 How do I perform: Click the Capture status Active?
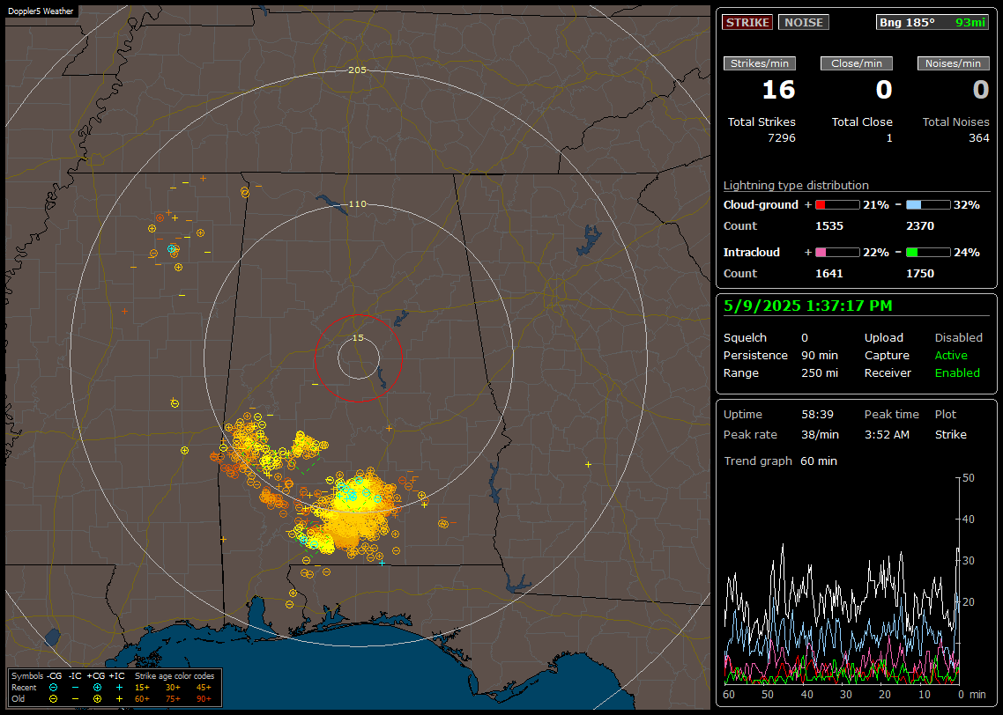click(951, 355)
